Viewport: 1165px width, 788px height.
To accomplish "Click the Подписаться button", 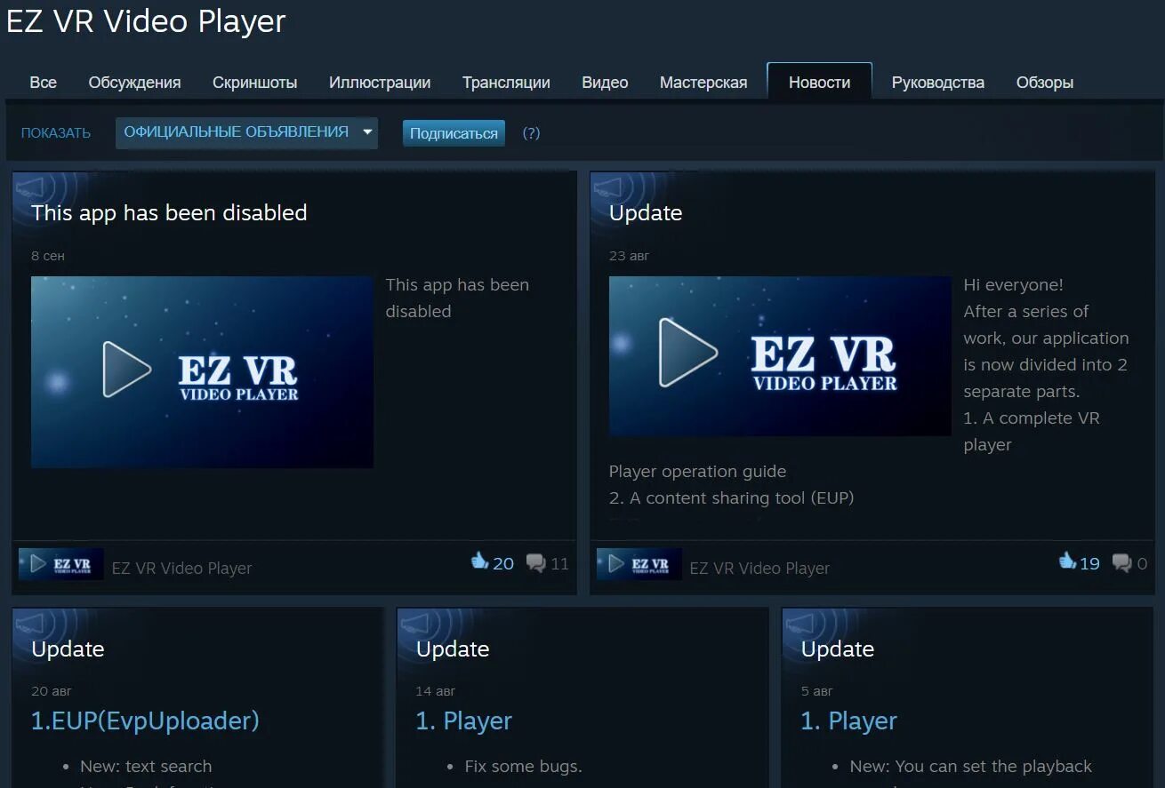I will (x=454, y=133).
